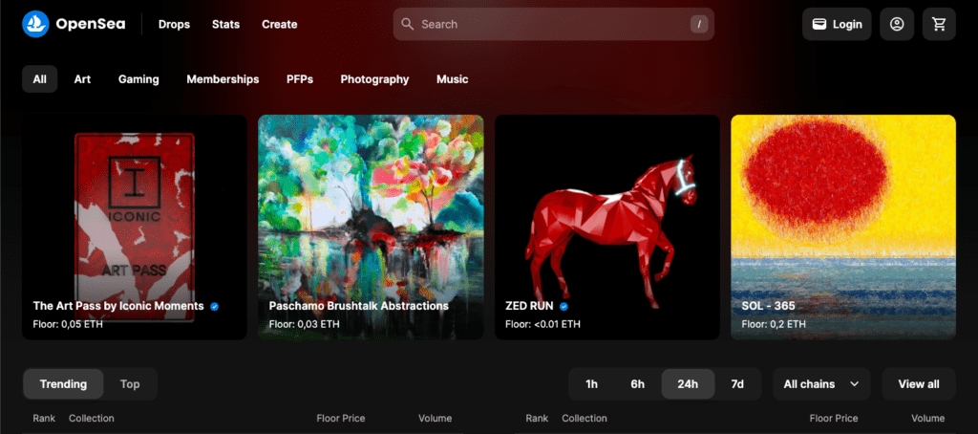Click 'Floor: 0,2 ETH' text
This screenshot has width=978, height=434.
click(774, 325)
